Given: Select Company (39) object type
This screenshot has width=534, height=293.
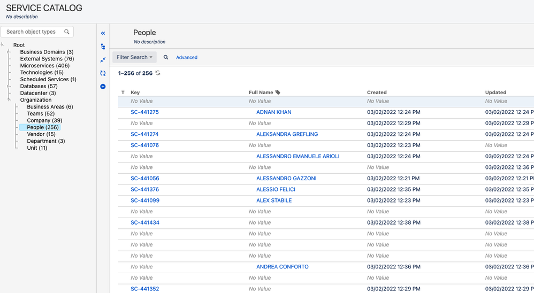Looking at the screenshot, I should point(44,120).
